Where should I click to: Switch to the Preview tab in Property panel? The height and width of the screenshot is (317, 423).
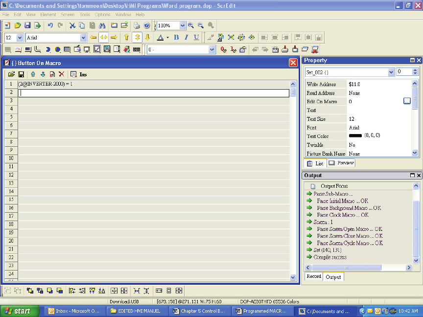(341, 163)
